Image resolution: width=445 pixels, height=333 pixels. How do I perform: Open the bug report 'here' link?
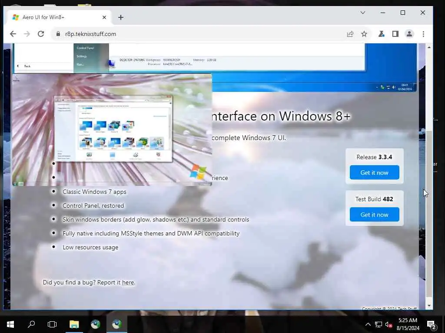pos(128,282)
